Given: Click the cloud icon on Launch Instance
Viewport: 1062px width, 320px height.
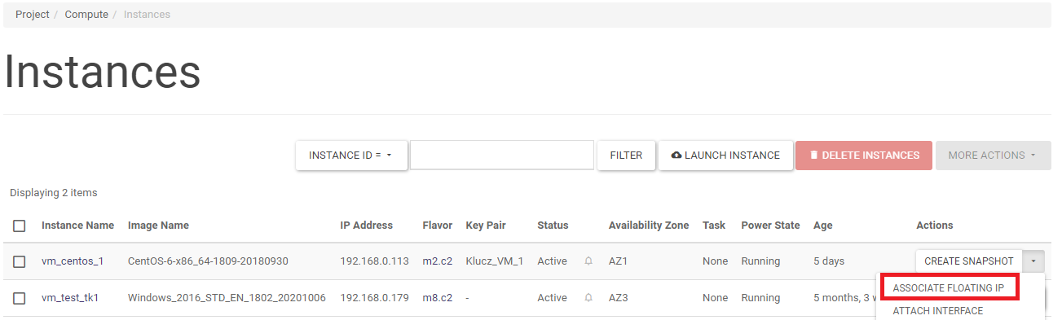Looking at the screenshot, I should click(x=676, y=156).
